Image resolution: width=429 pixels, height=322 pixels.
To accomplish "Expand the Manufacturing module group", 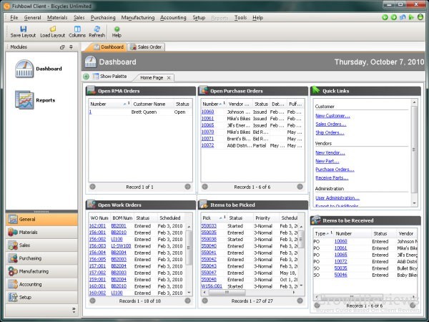I will [34, 271].
